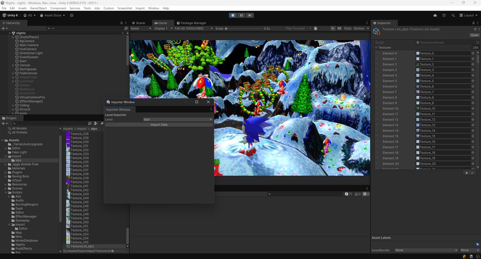This screenshot has width=481, height=259.
Task: Open the Custom menu
Action: coord(109,8)
